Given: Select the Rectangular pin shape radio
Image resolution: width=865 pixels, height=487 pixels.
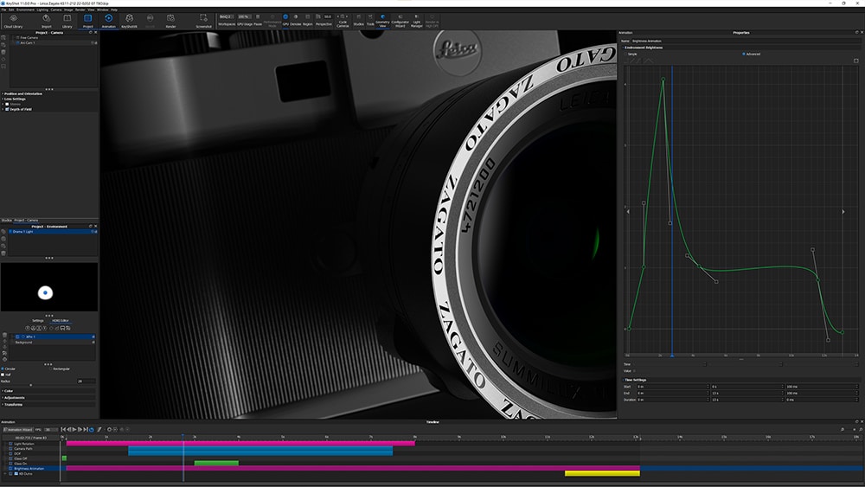Looking at the screenshot, I should pos(49,368).
